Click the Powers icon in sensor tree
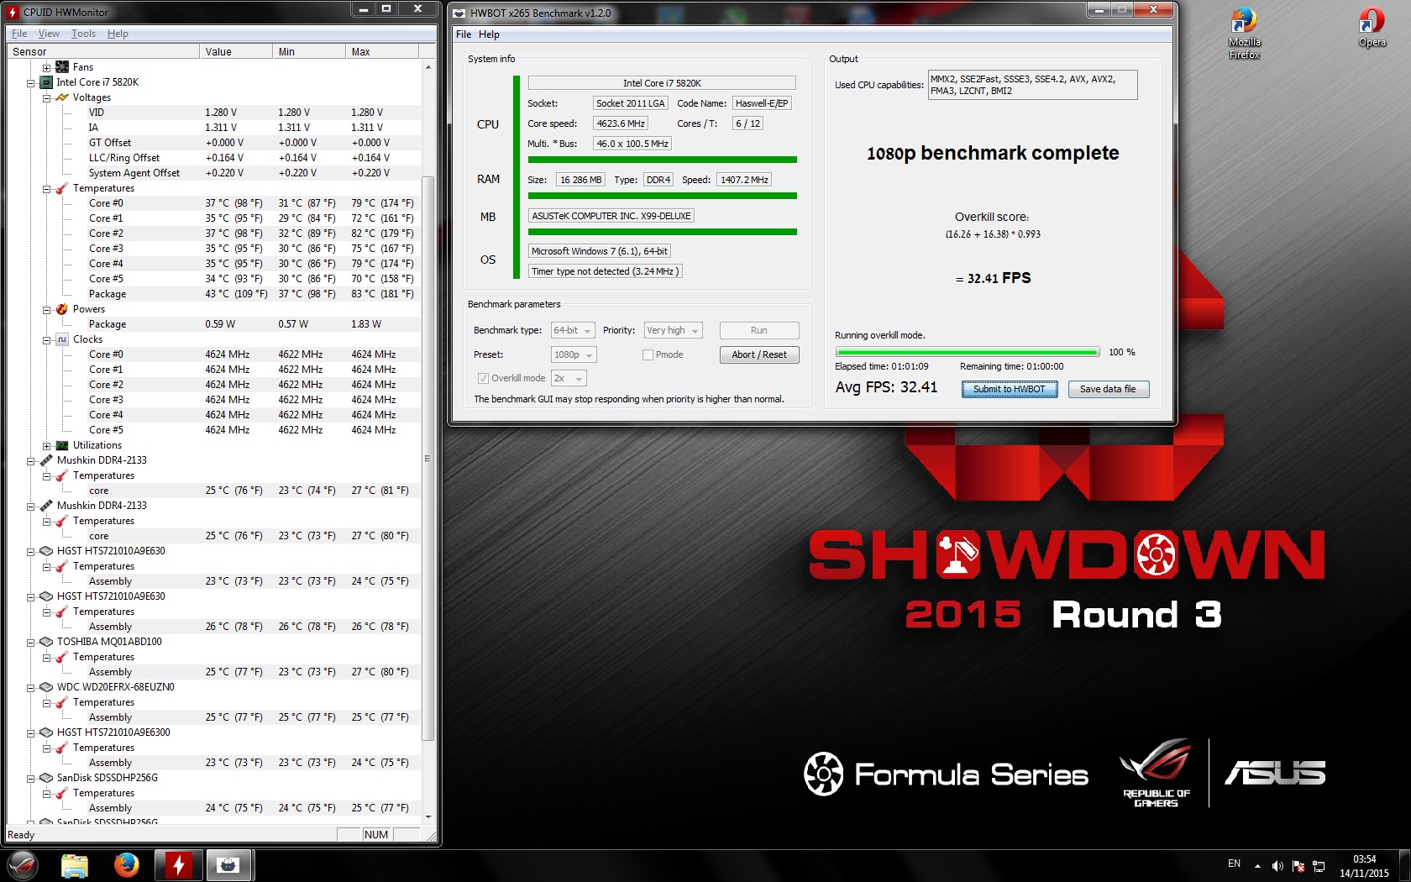This screenshot has width=1411, height=882. click(x=62, y=309)
